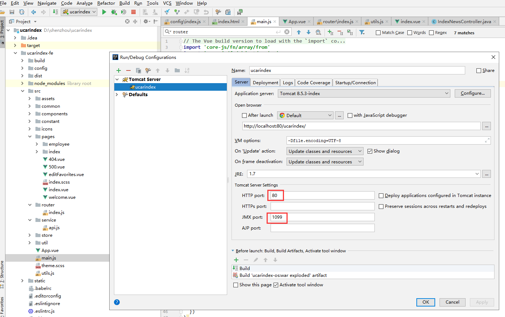Run with coverage icon in main toolbar

point(124,12)
